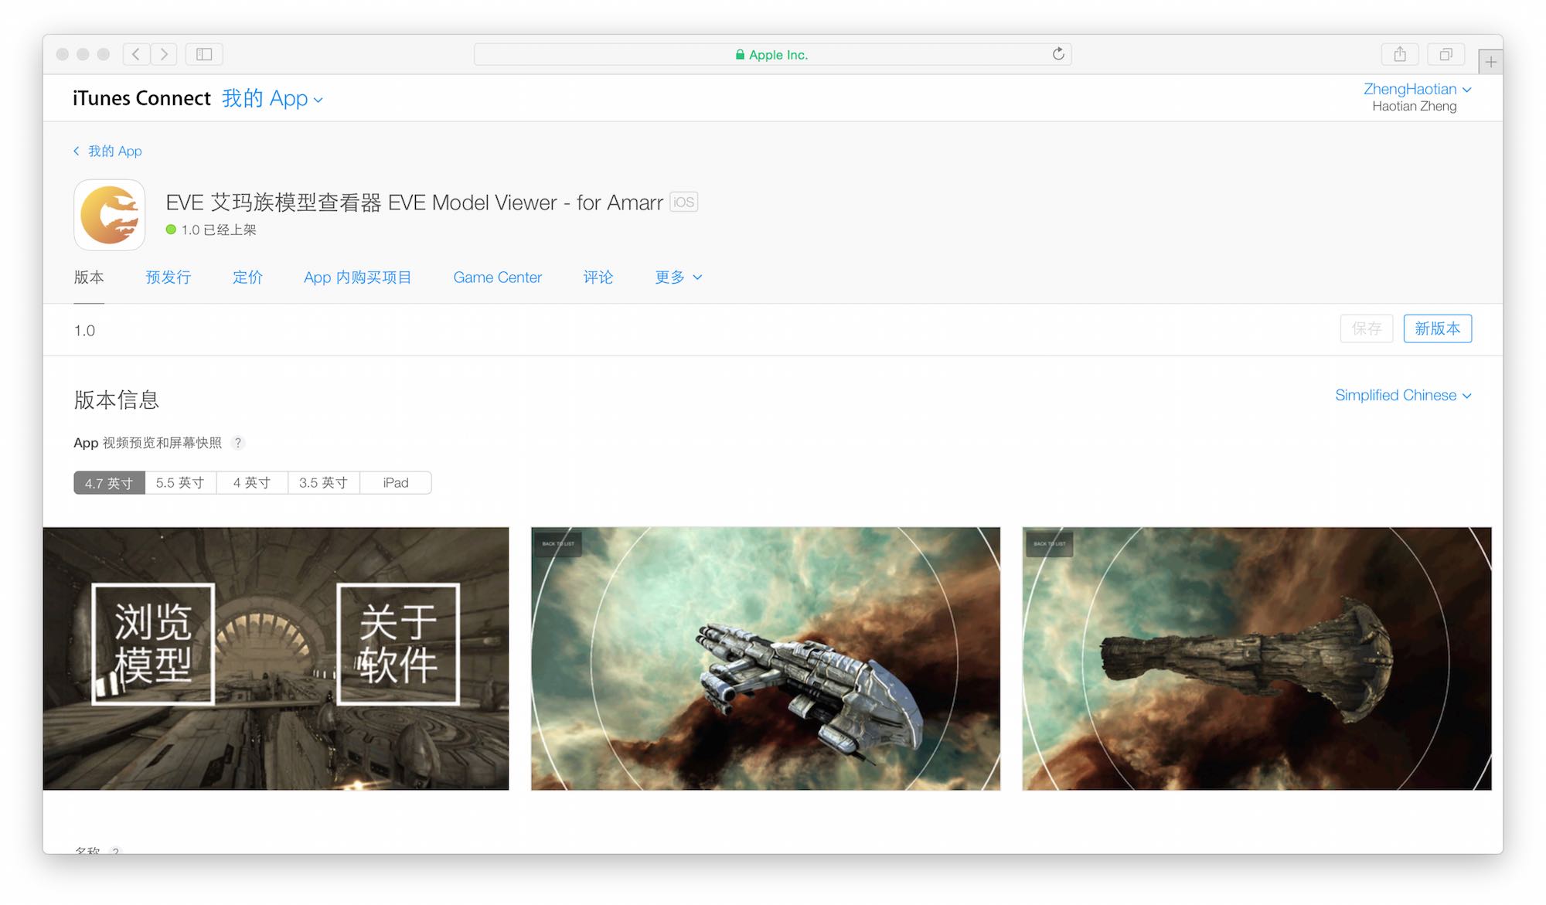Viewport: 1546px width, 905px height.
Task: Click the iOS platform badge
Action: [x=683, y=202]
